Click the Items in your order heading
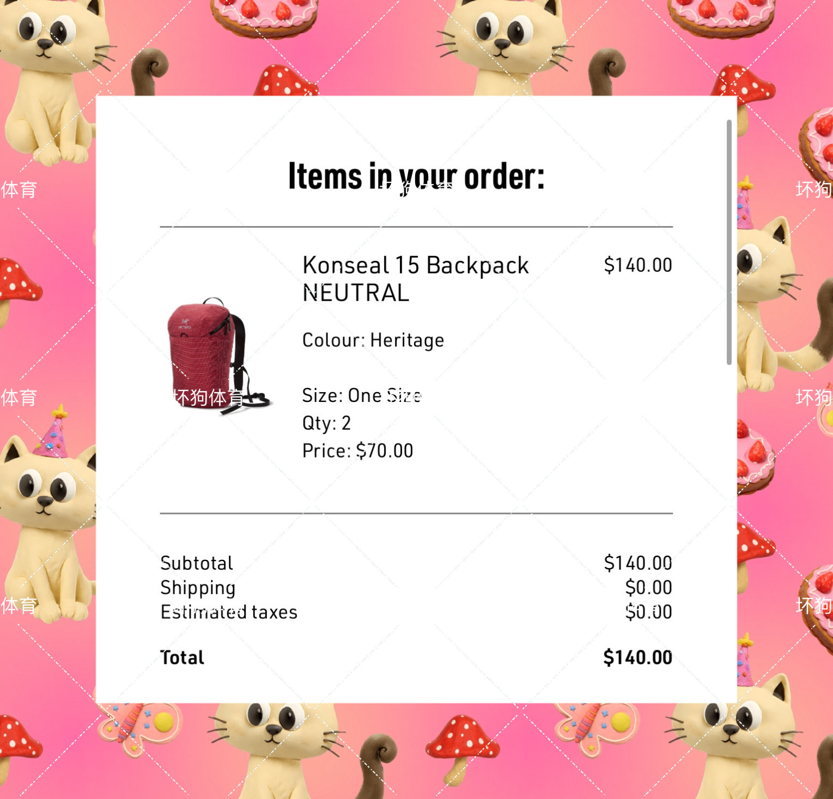The width and height of the screenshot is (833, 799). coord(416,176)
